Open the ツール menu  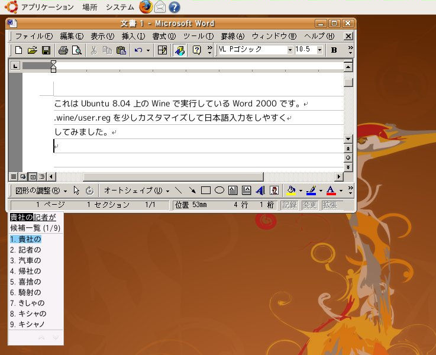(x=198, y=36)
